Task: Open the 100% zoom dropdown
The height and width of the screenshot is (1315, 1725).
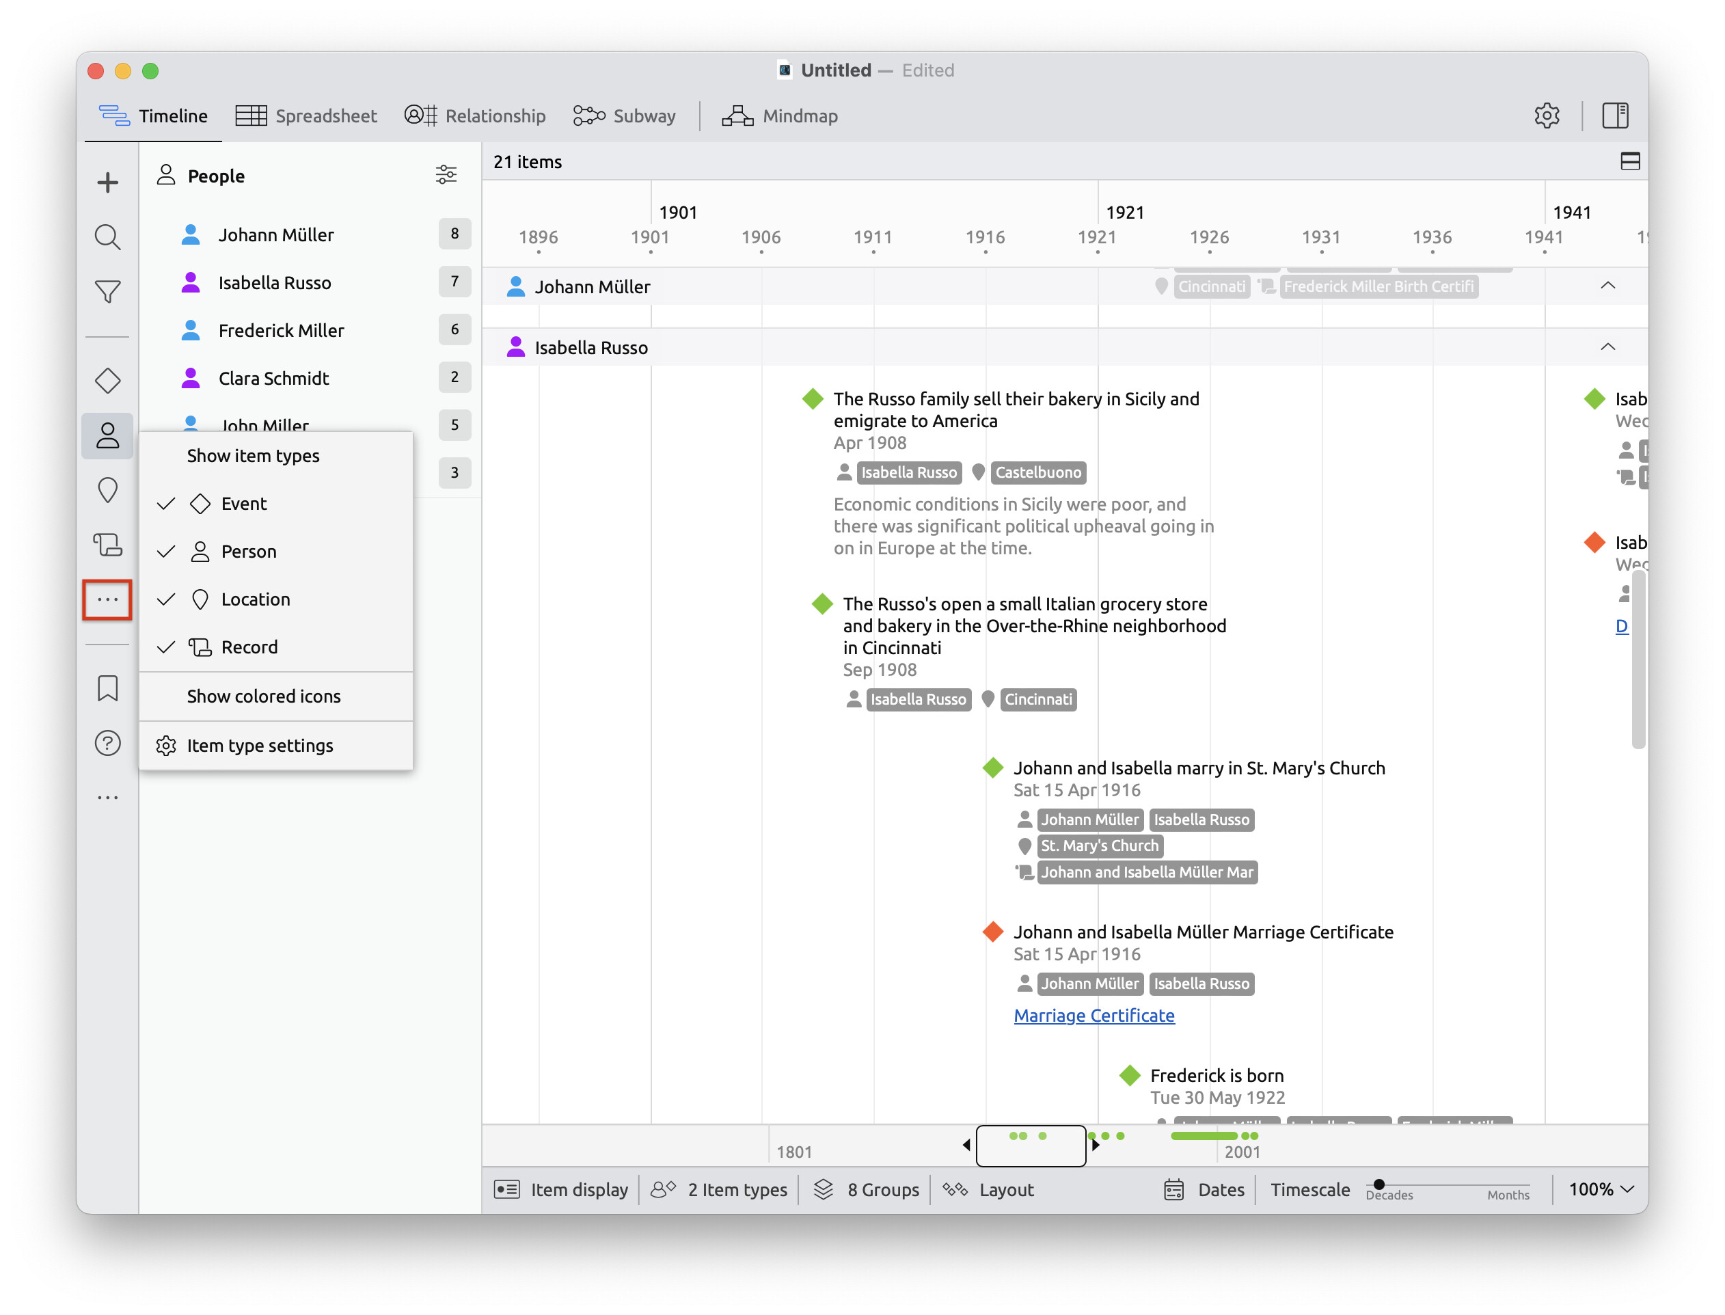Action: tap(1601, 1190)
